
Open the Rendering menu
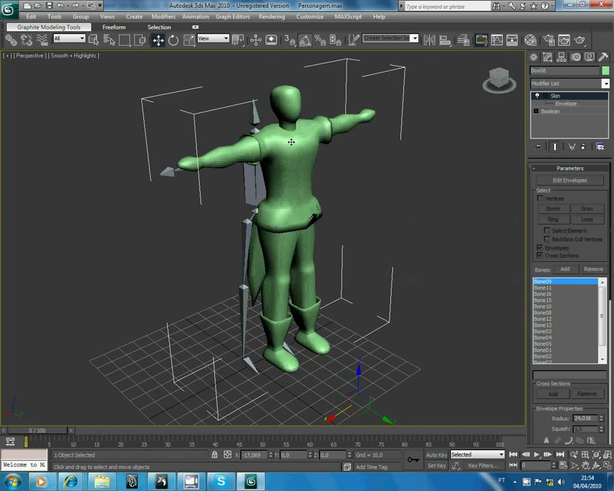(x=272, y=17)
